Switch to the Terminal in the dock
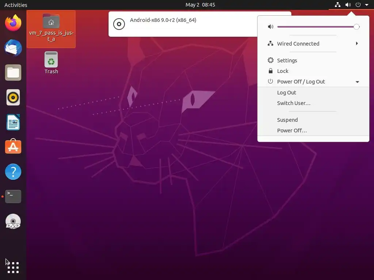Image resolution: width=374 pixels, height=280 pixels. click(x=13, y=197)
